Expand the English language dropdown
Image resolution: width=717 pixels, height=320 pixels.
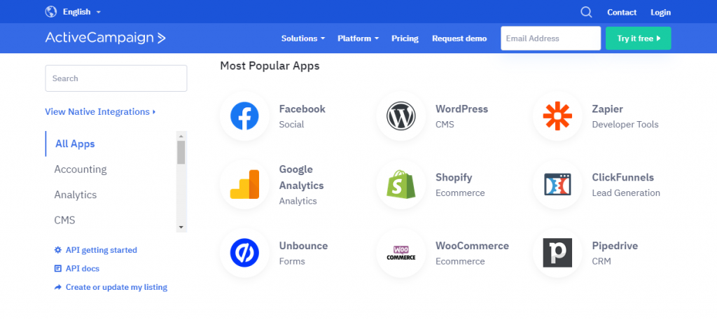[73, 12]
